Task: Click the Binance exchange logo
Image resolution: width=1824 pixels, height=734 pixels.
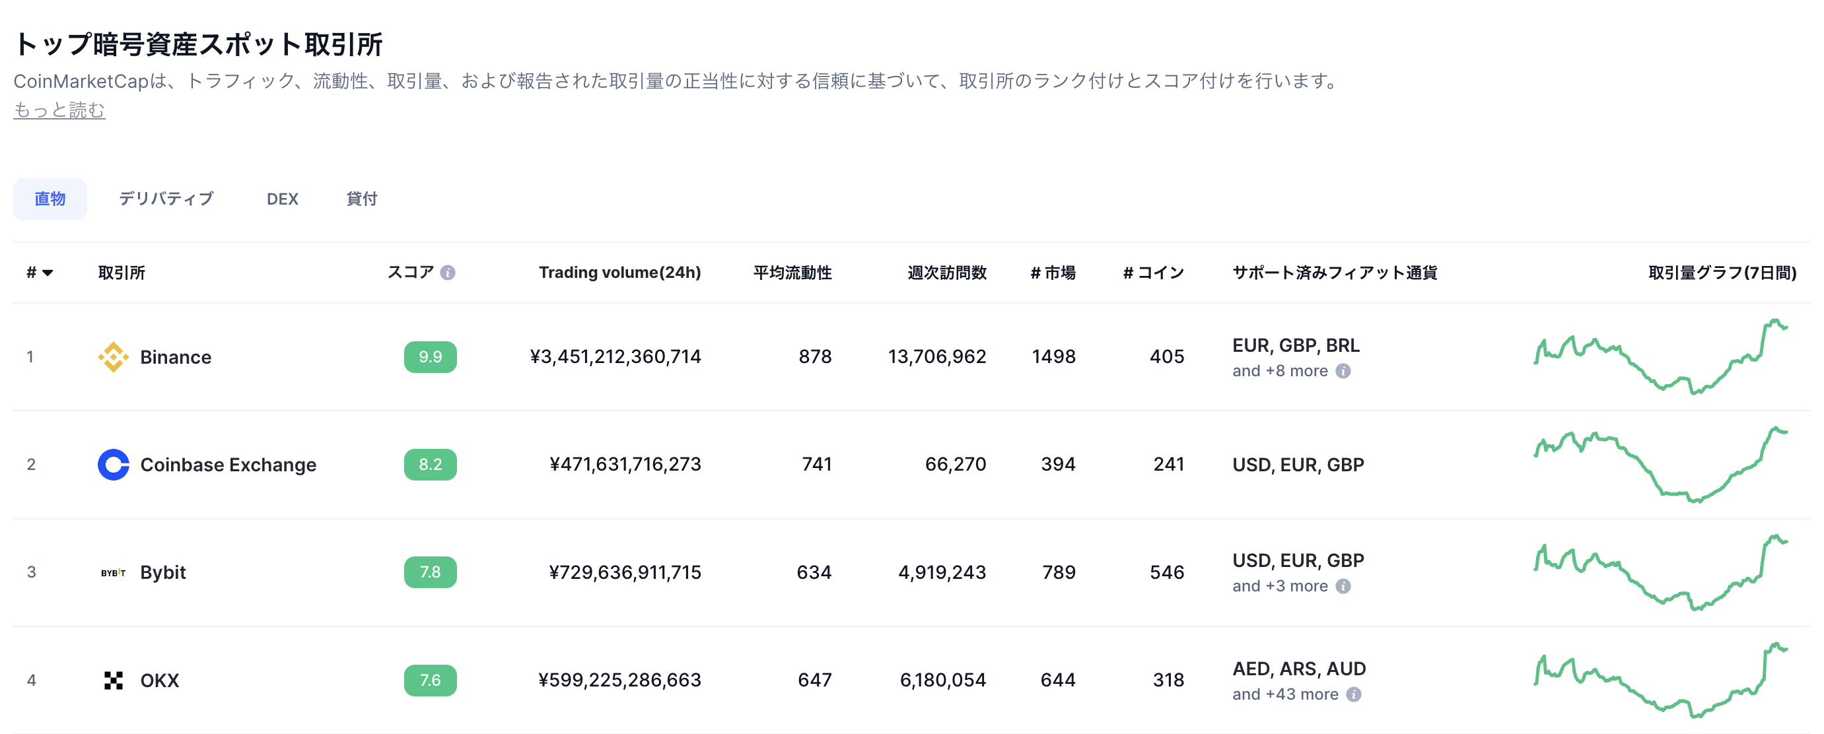Action: click(x=116, y=358)
